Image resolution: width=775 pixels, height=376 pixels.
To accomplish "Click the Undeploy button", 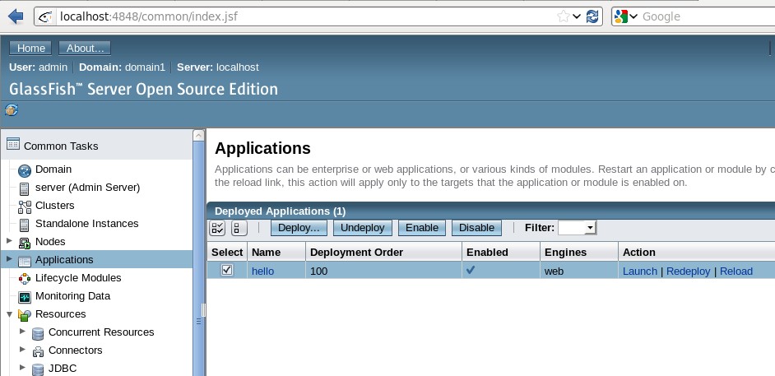I will pyautogui.click(x=362, y=228).
